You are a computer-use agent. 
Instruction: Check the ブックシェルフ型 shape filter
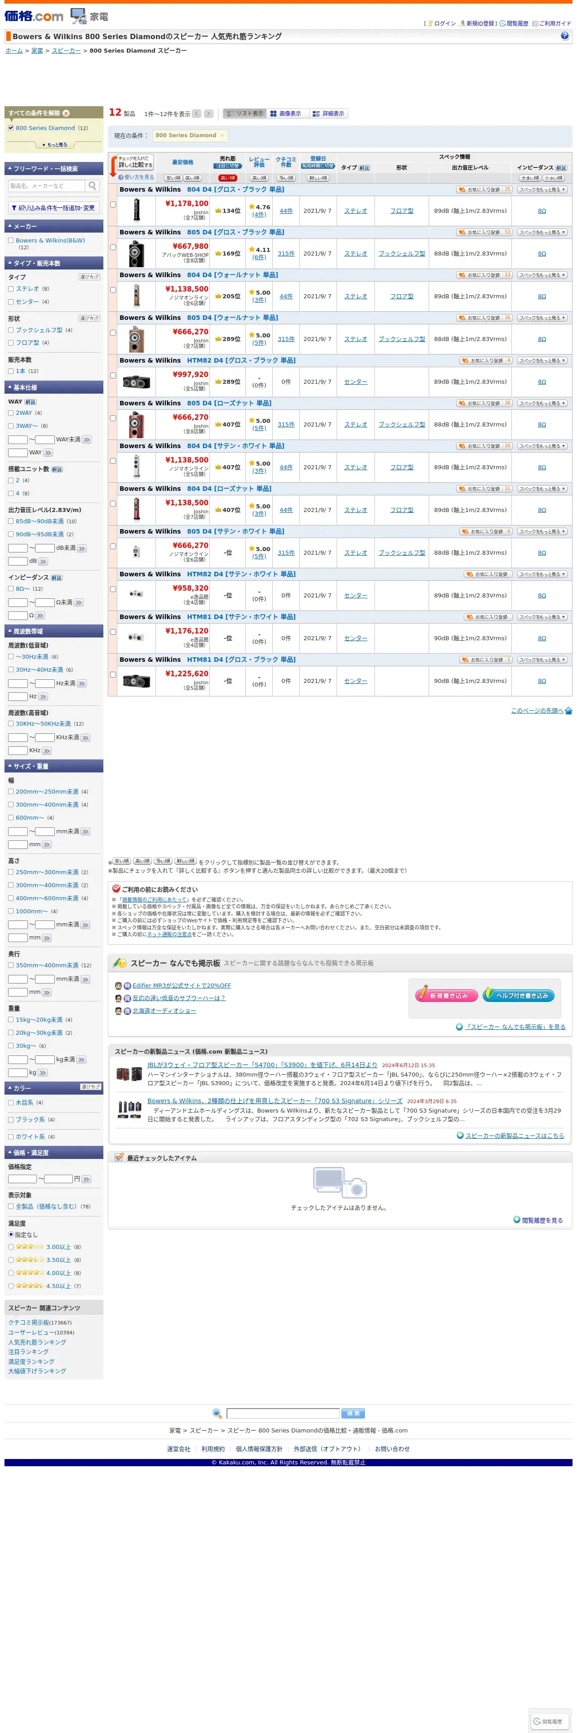[x=11, y=330]
